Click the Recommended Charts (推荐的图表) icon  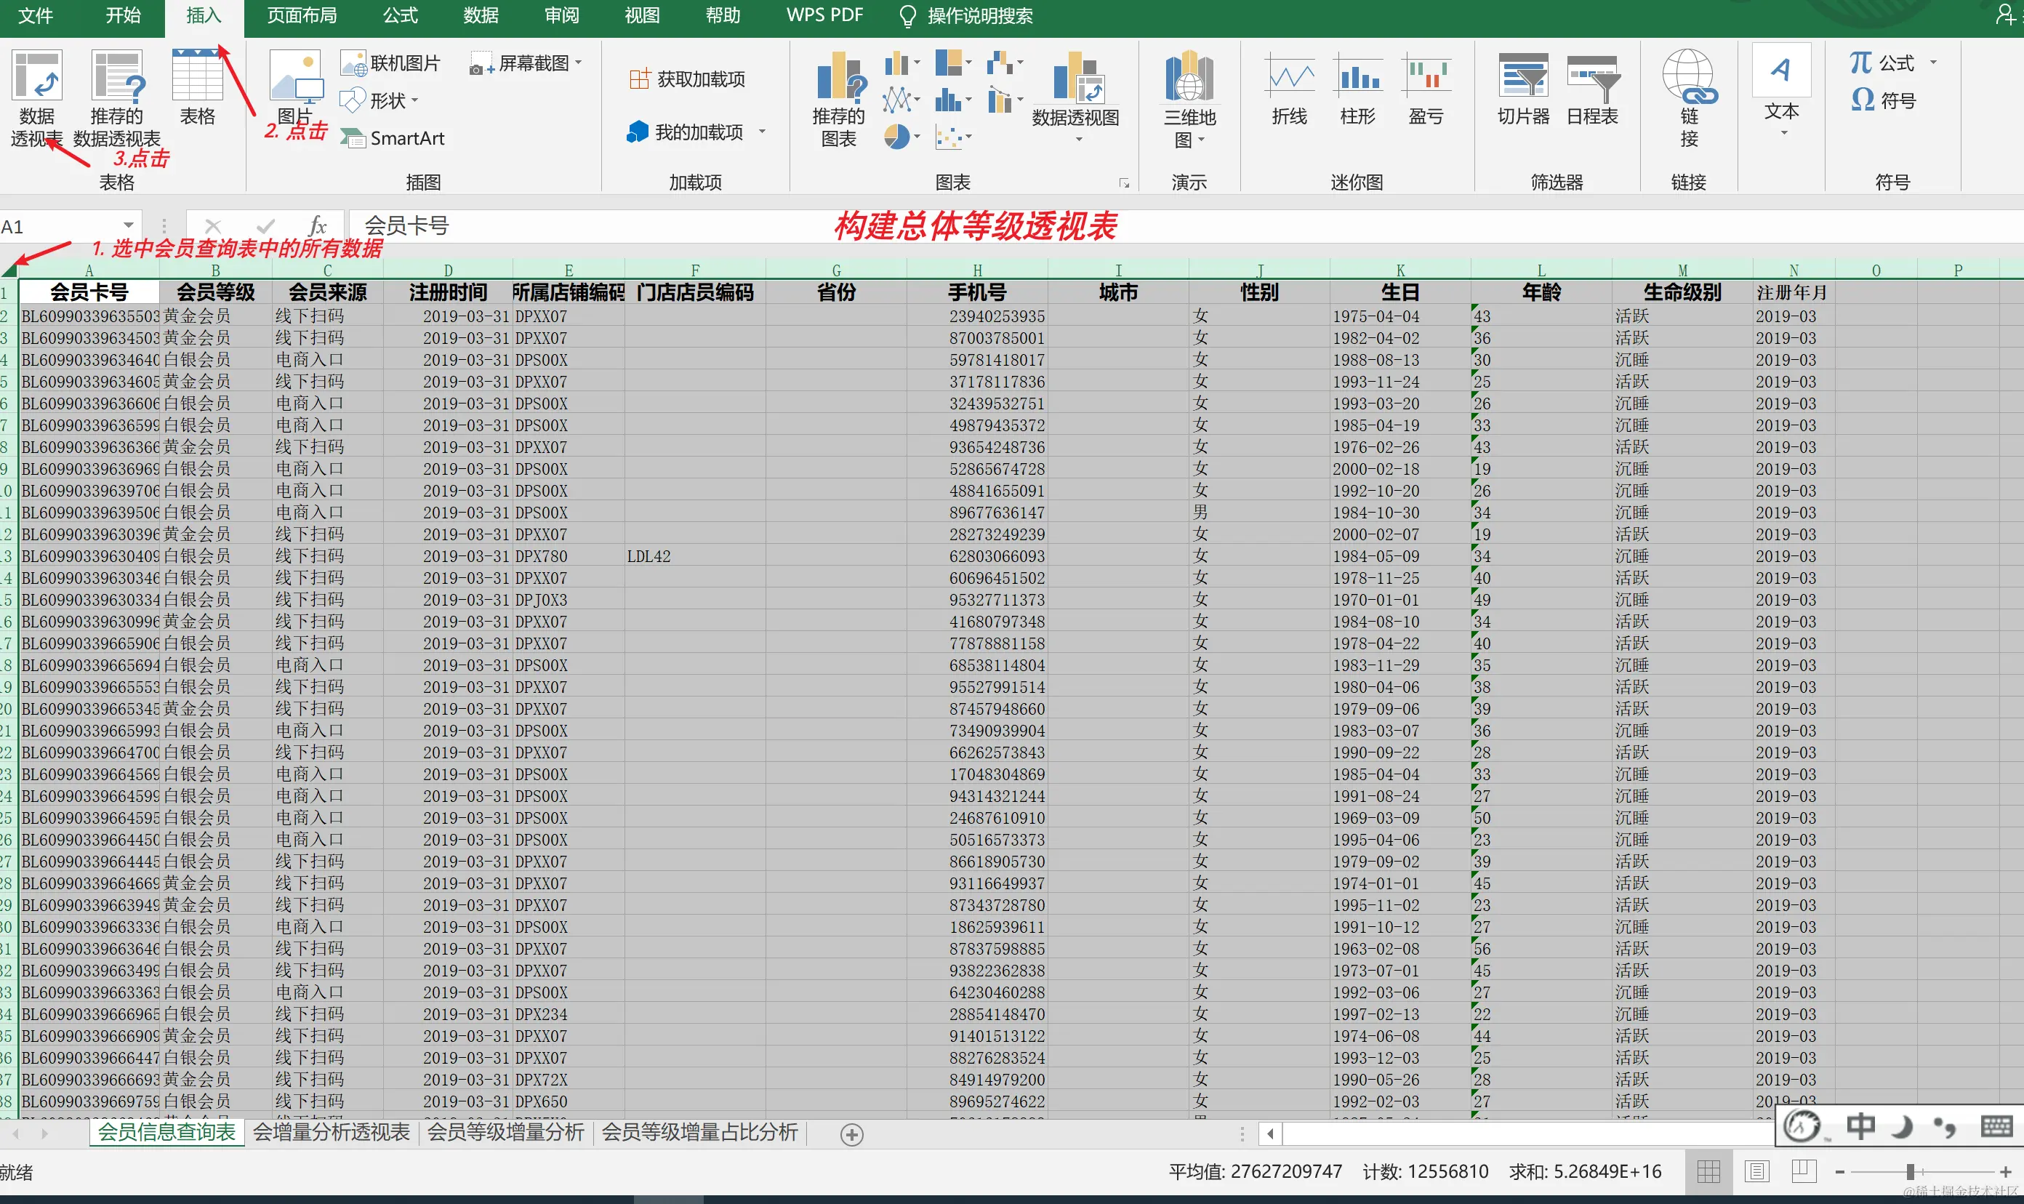(x=839, y=80)
